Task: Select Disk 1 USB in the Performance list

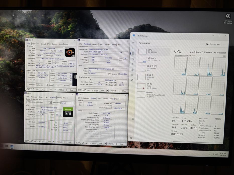Action: click(x=153, y=77)
